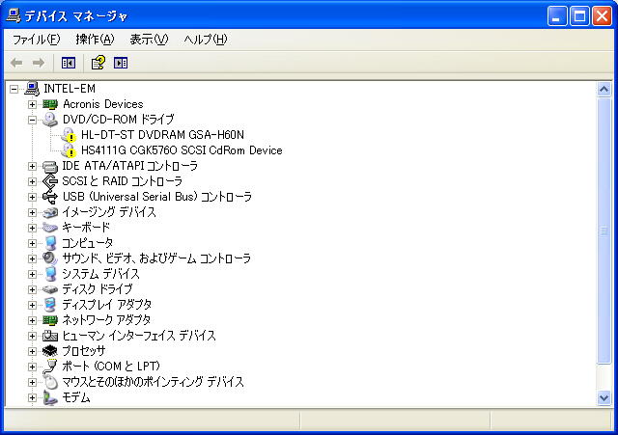Close the デバイス マネージャ window
The height and width of the screenshot is (435, 618).
pyautogui.click(x=602, y=16)
